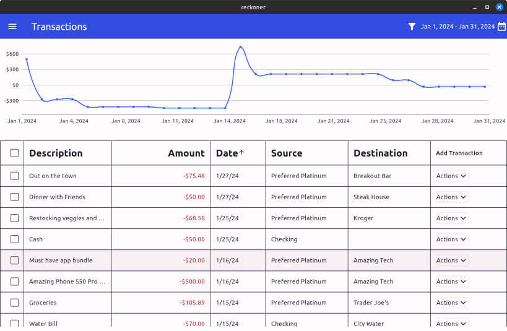The width and height of the screenshot is (507, 331).
Task: Sort by the Amount column header
Action: [186, 153]
